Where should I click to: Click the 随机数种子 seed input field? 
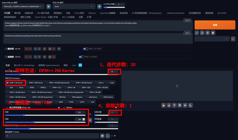coord(52,136)
